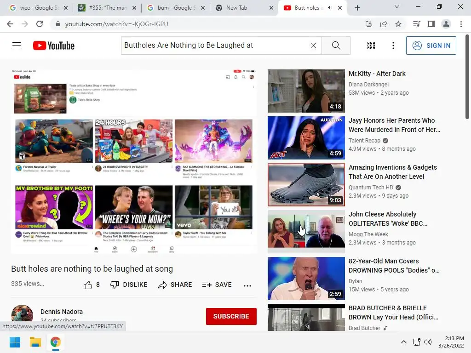Open Dennis Nadora channel name link
This screenshot has width=471, height=353.
(x=62, y=312)
